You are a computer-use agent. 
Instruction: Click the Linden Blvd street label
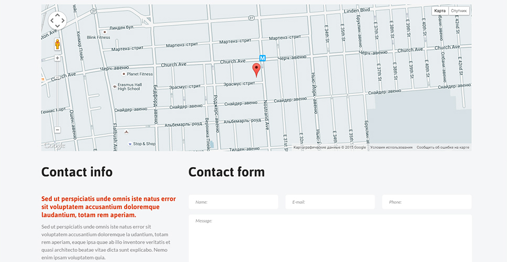[x=357, y=10]
